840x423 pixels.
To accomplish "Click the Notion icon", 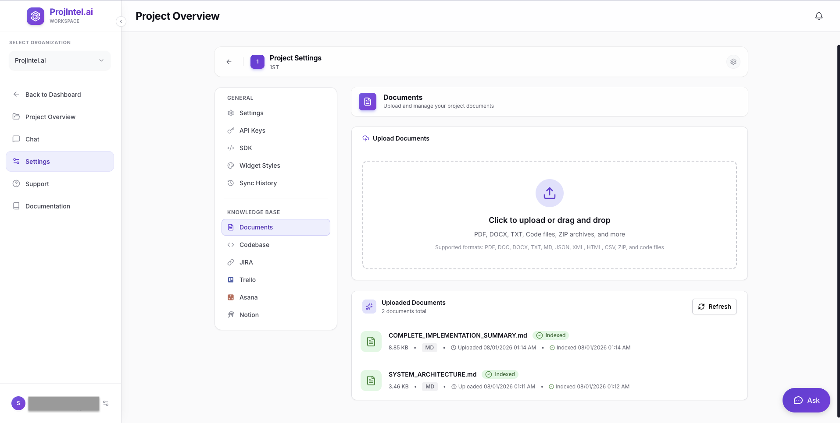I will pyautogui.click(x=230, y=314).
